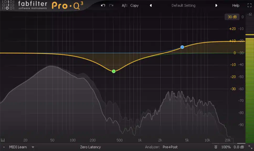Screen dimensions: 254x151
Task: Toggle MIDI Learn
Action: pos(18,147)
